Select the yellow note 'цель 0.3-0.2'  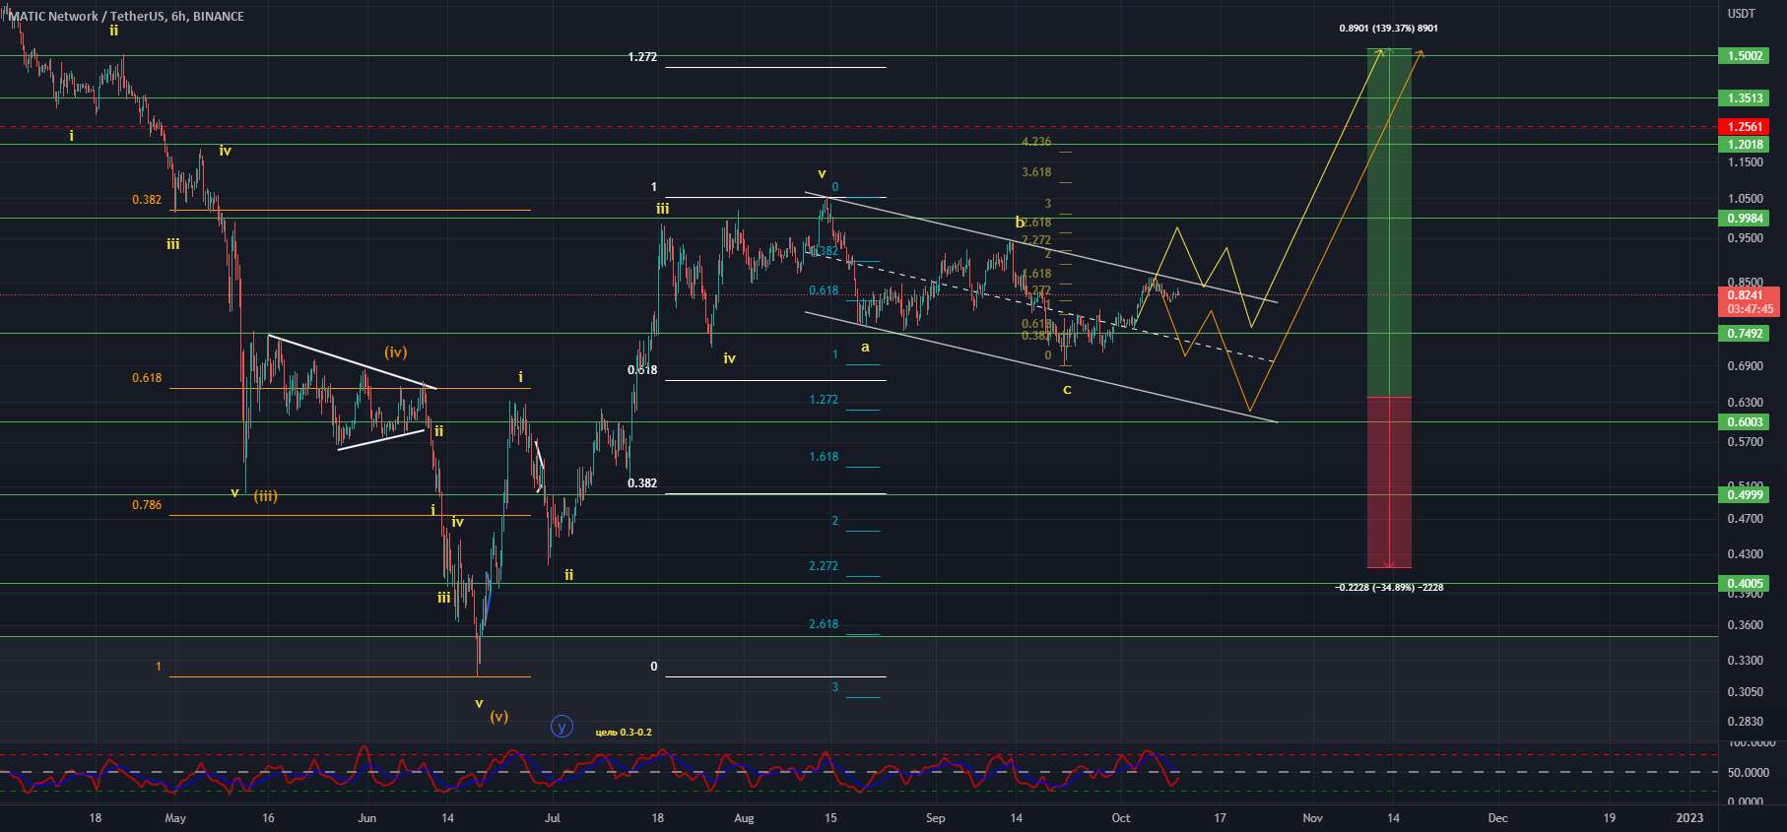pos(624,733)
